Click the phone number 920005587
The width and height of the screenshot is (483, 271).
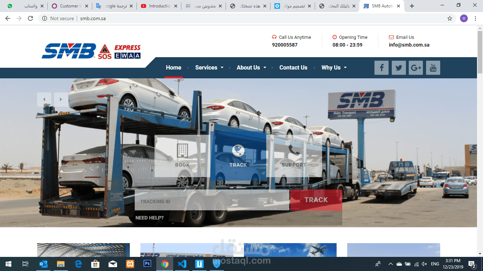coord(285,45)
